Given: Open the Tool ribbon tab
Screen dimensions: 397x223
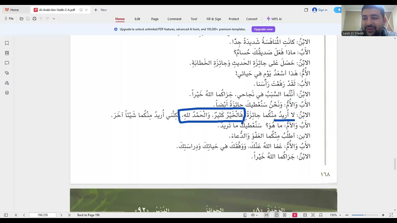Looking at the screenshot, I should pos(194,19).
